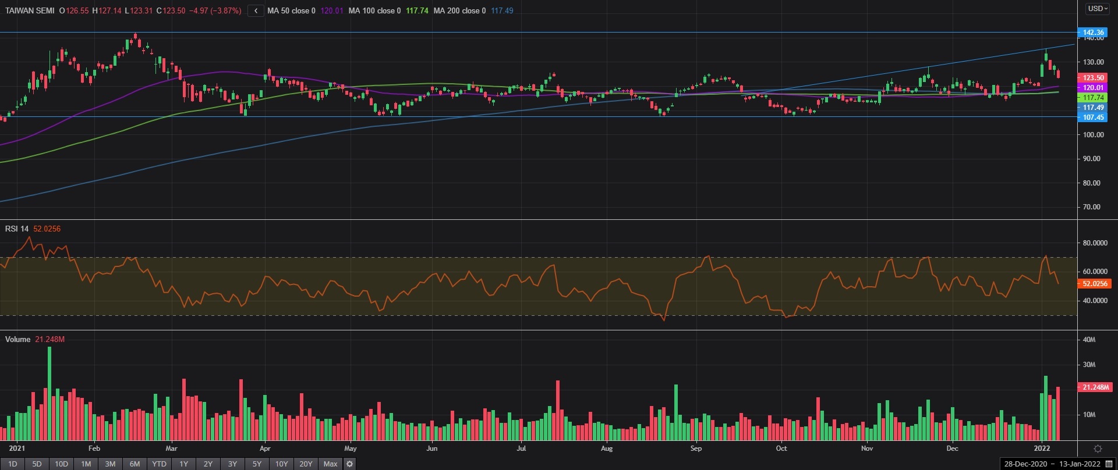Collapse the indicator legend with the arrow

pyautogui.click(x=256, y=10)
